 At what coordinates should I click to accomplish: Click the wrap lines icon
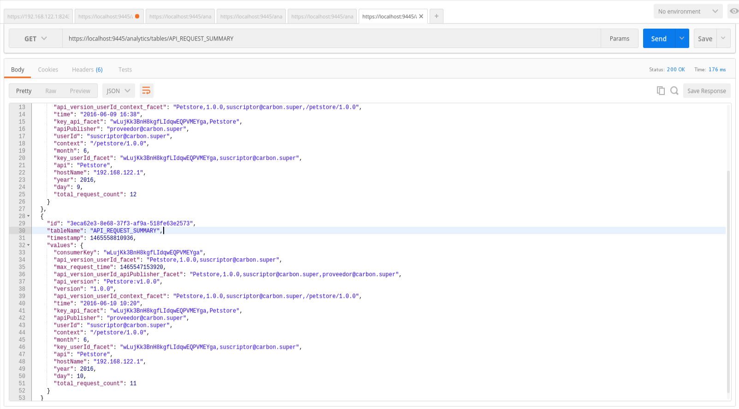click(x=146, y=91)
